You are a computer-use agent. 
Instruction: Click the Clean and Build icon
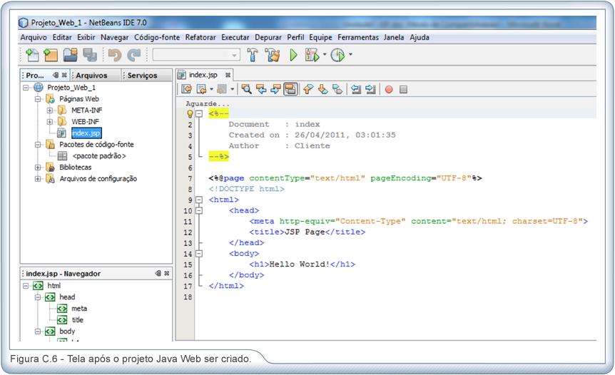273,55
